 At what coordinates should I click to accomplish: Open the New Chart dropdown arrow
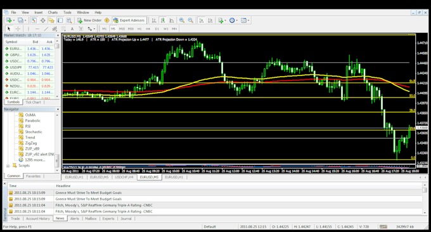pos(14,20)
